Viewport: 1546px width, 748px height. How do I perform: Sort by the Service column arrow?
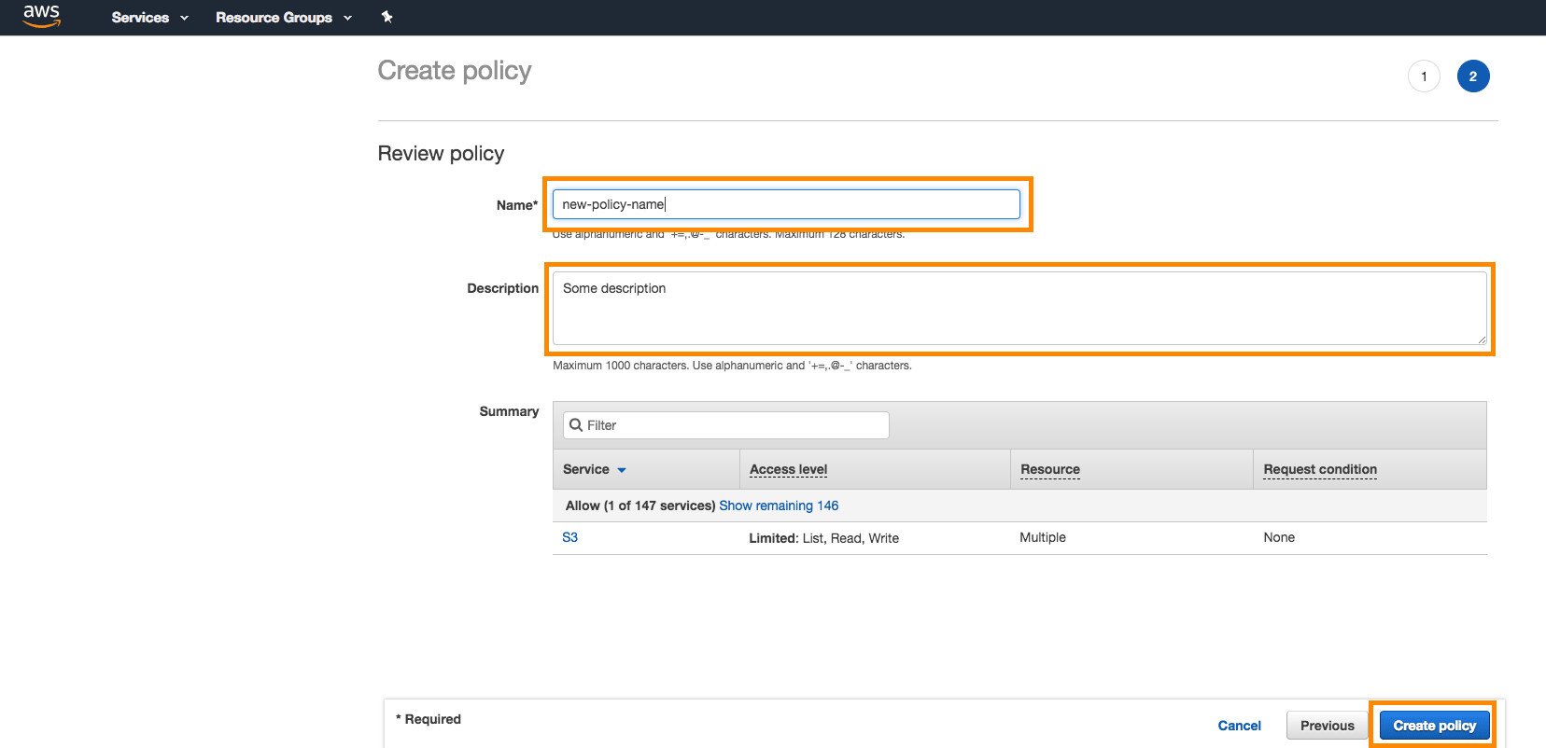coord(622,470)
